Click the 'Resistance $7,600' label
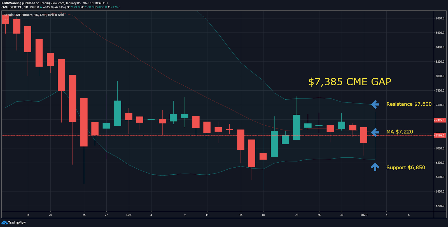 409,104
